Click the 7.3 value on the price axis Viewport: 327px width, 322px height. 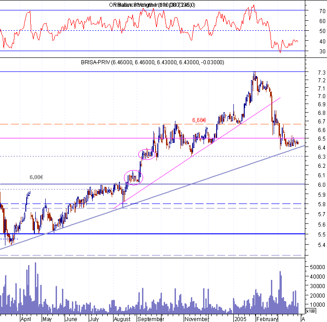click(x=322, y=72)
